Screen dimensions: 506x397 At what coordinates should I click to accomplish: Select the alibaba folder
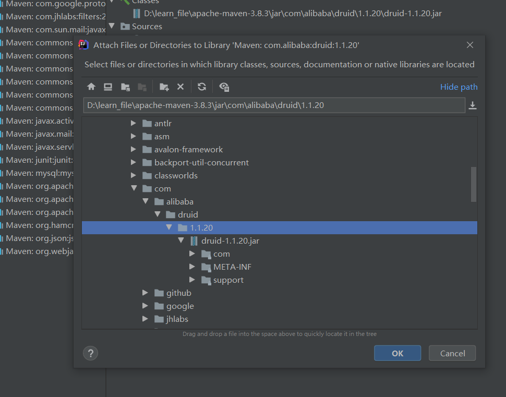[180, 202]
